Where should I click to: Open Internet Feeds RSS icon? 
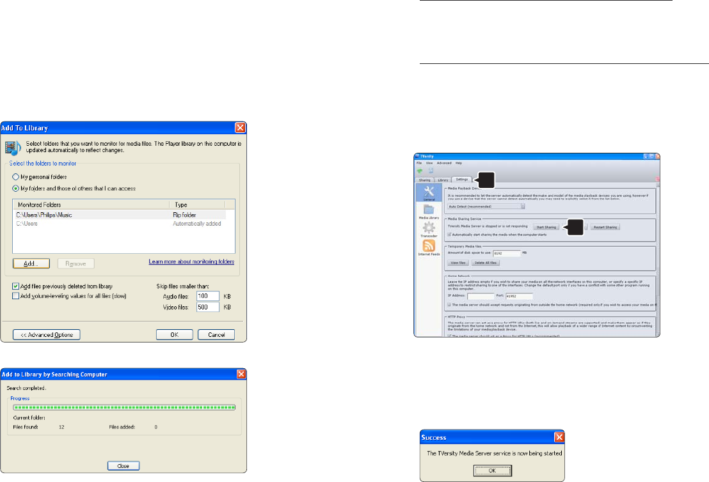pos(429,247)
